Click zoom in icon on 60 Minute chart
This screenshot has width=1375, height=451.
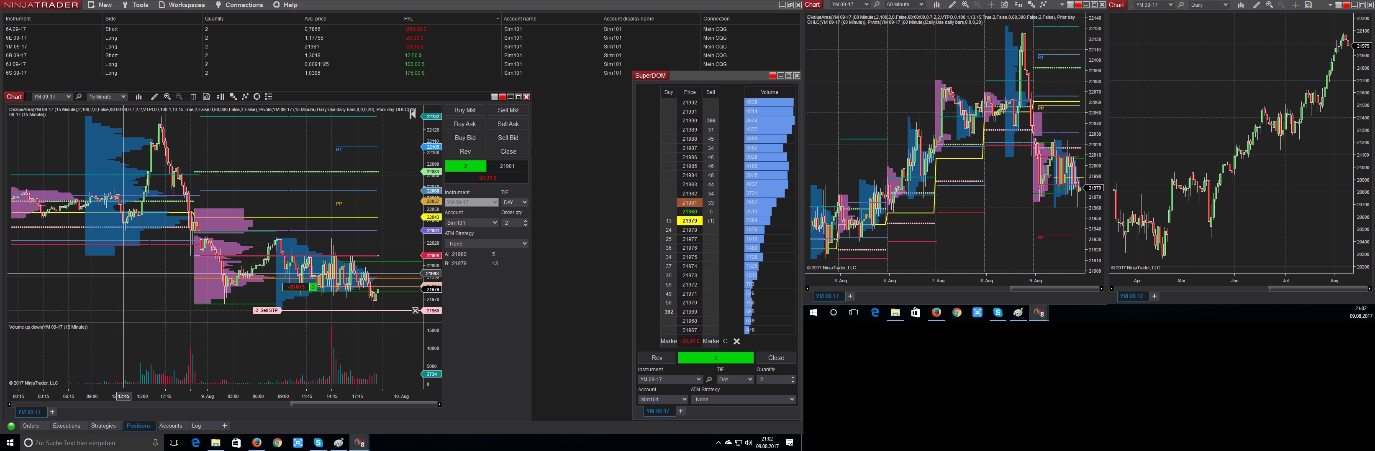[x=965, y=5]
